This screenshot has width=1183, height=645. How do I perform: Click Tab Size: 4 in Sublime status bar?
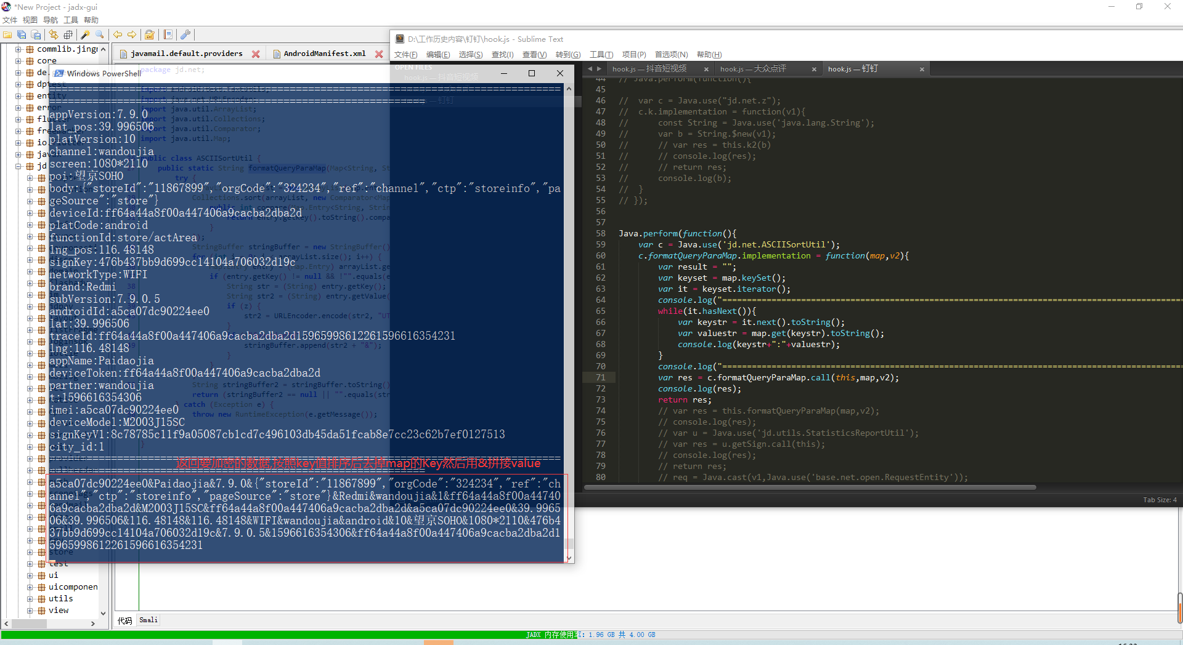[x=1160, y=500]
